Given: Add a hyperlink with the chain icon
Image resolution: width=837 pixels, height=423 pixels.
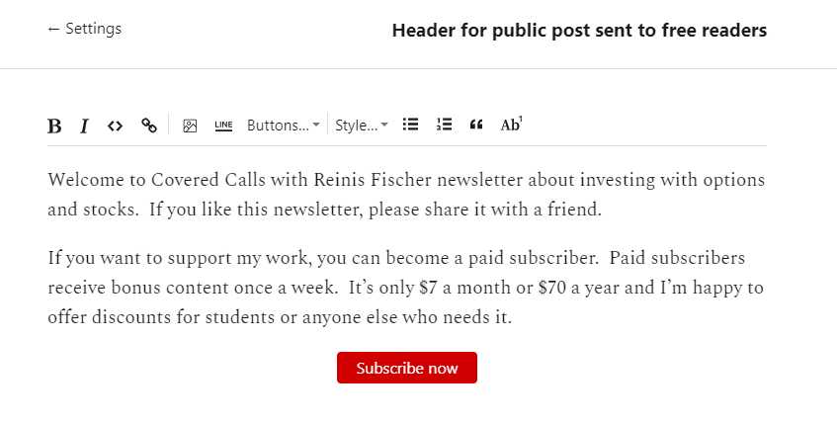Looking at the screenshot, I should tap(149, 126).
